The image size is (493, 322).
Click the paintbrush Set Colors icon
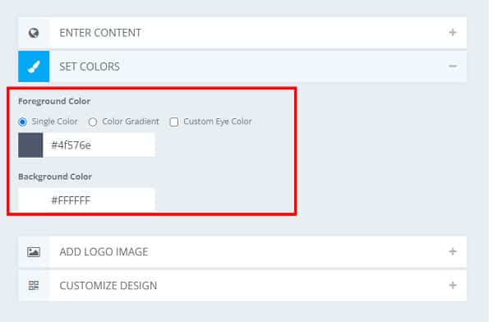(34, 67)
